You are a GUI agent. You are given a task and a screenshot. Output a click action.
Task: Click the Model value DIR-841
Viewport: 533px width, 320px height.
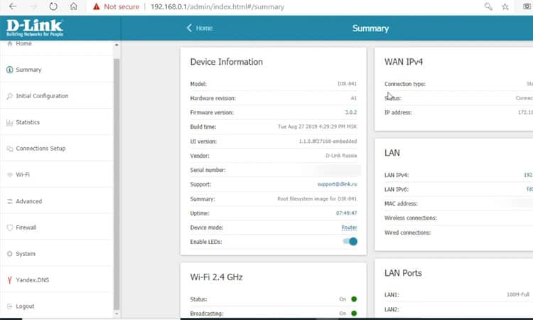click(347, 83)
